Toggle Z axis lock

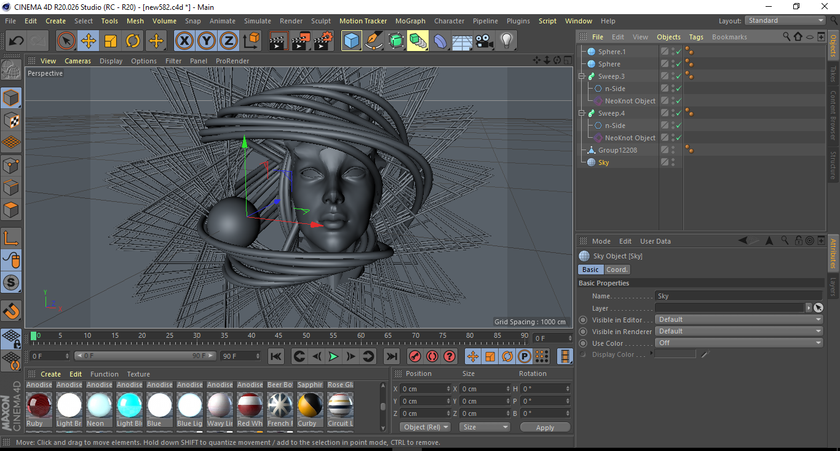229,41
